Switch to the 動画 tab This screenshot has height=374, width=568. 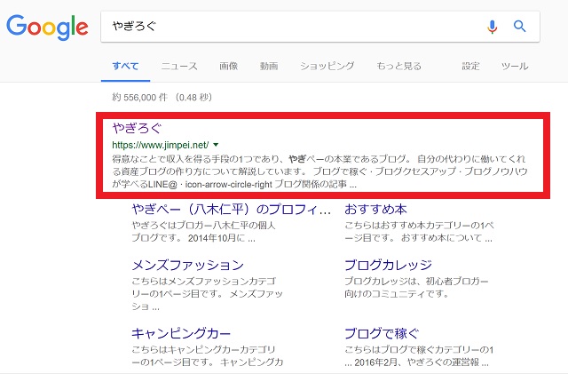[269, 67]
